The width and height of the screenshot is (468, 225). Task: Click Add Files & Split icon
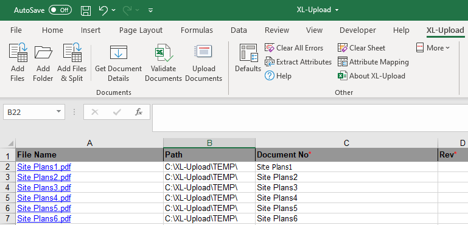click(x=72, y=52)
